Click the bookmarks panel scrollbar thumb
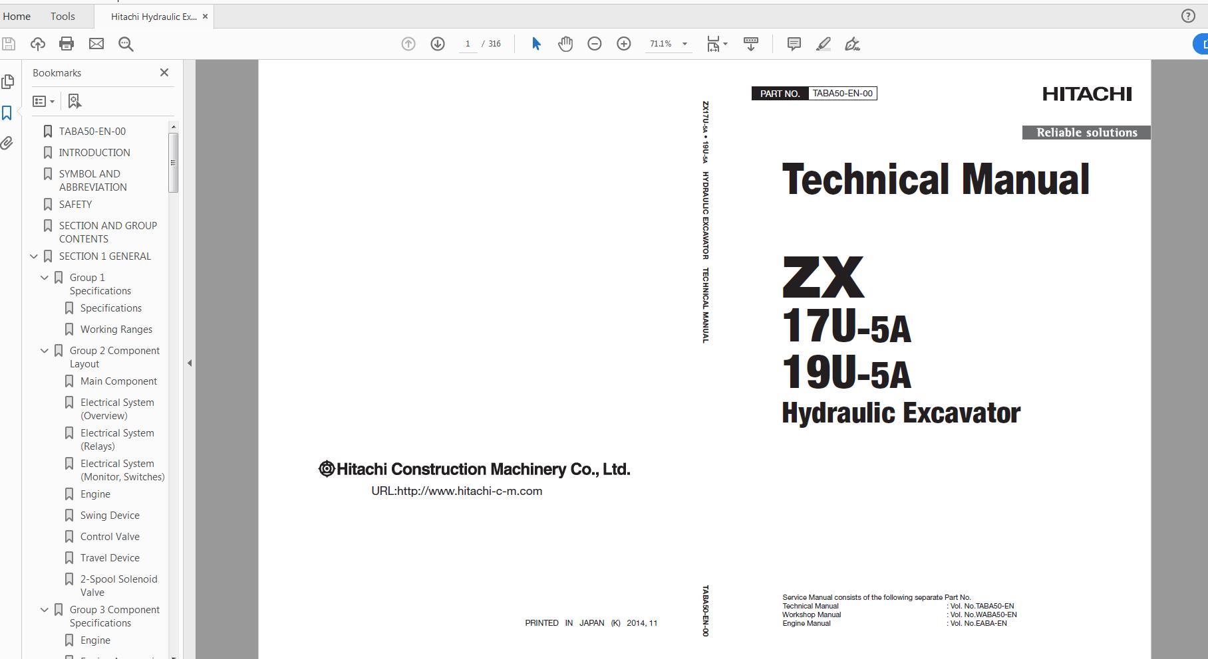Image resolution: width=1208 pixels, height=659 pixels. pyautogui.click(x=174, y=163)
